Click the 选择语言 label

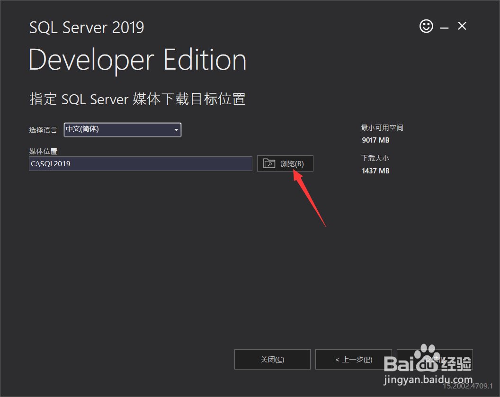pos(43,130)
